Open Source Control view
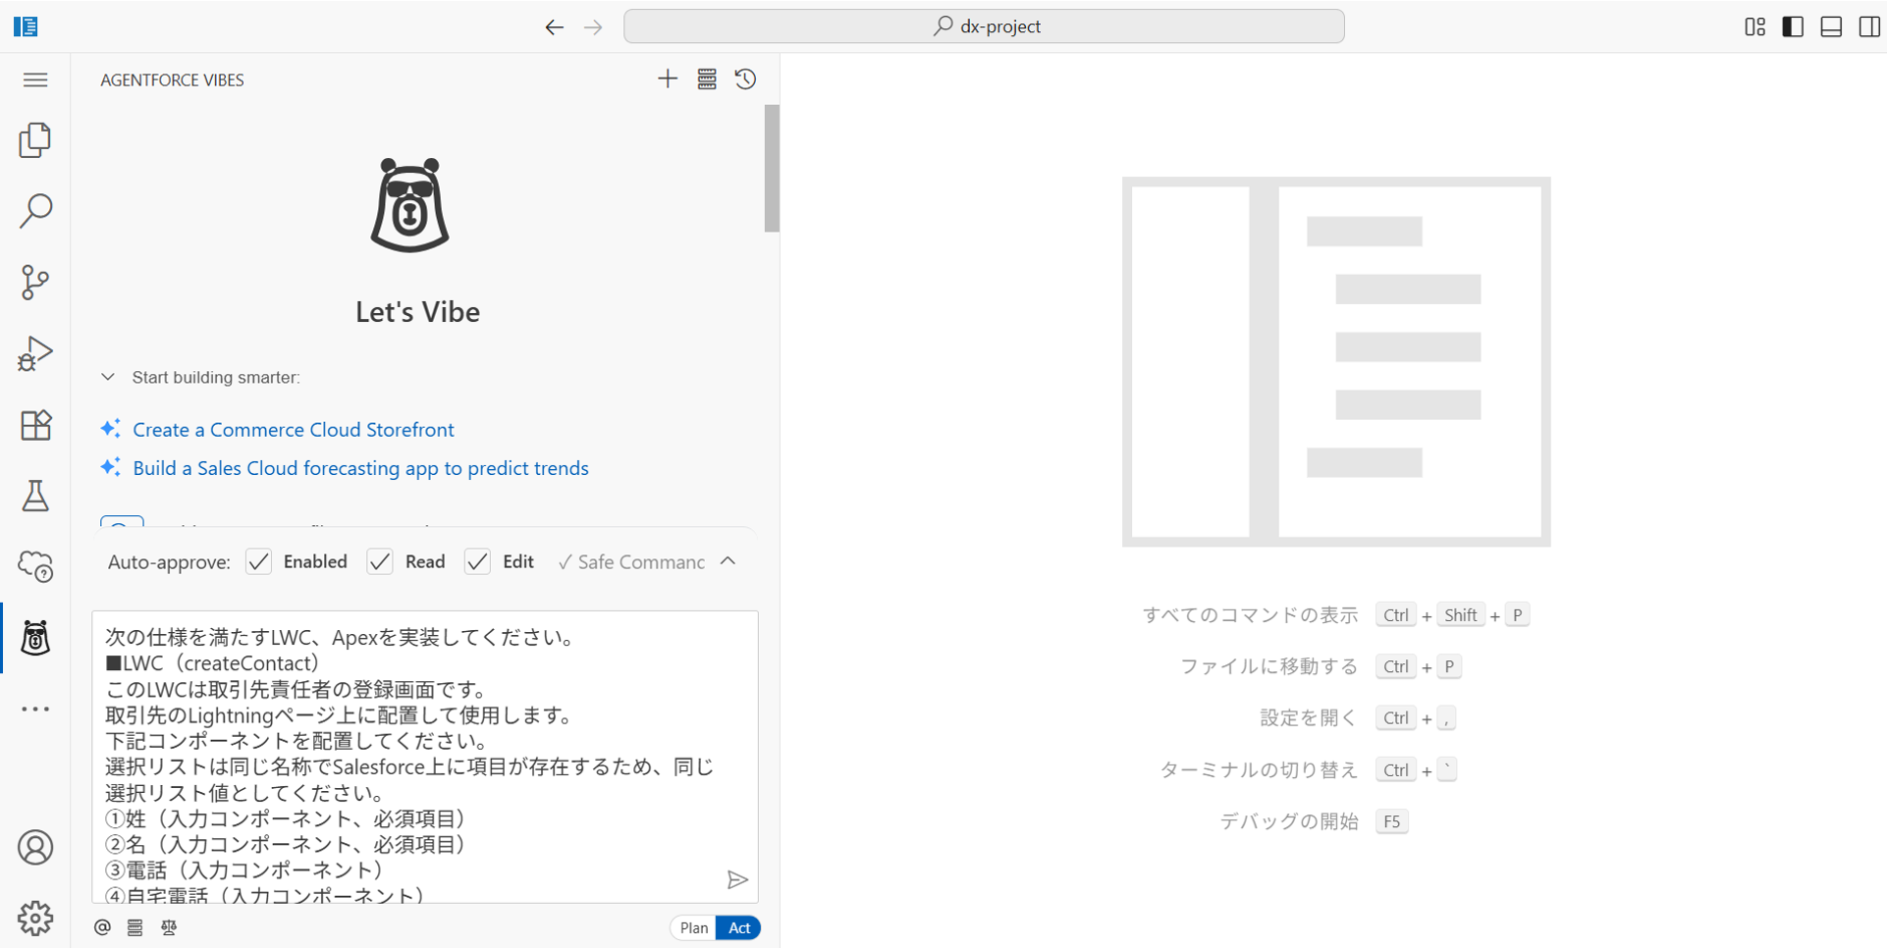The width and height of the screenshot is (1887, 948). [x=35, y=283]
